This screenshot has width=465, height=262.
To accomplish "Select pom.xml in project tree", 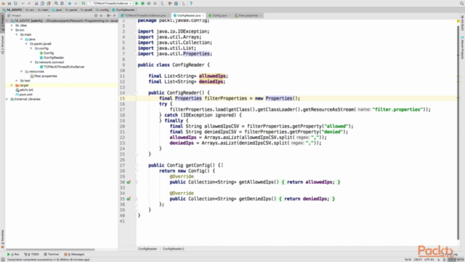I will [24, 95].
